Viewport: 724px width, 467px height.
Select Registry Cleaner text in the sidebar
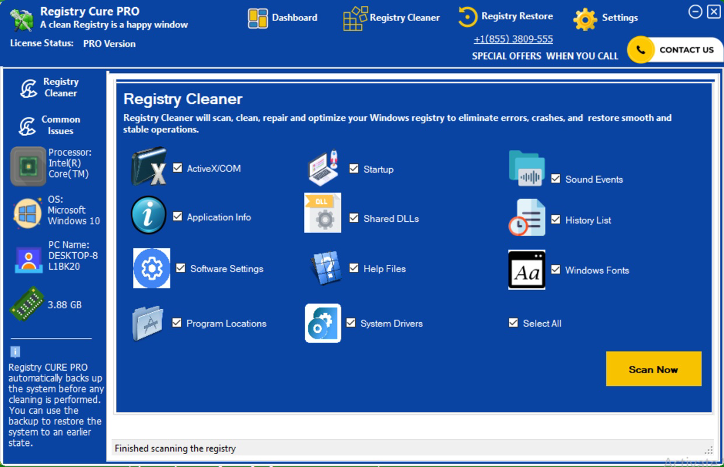(x=61, y=88)
